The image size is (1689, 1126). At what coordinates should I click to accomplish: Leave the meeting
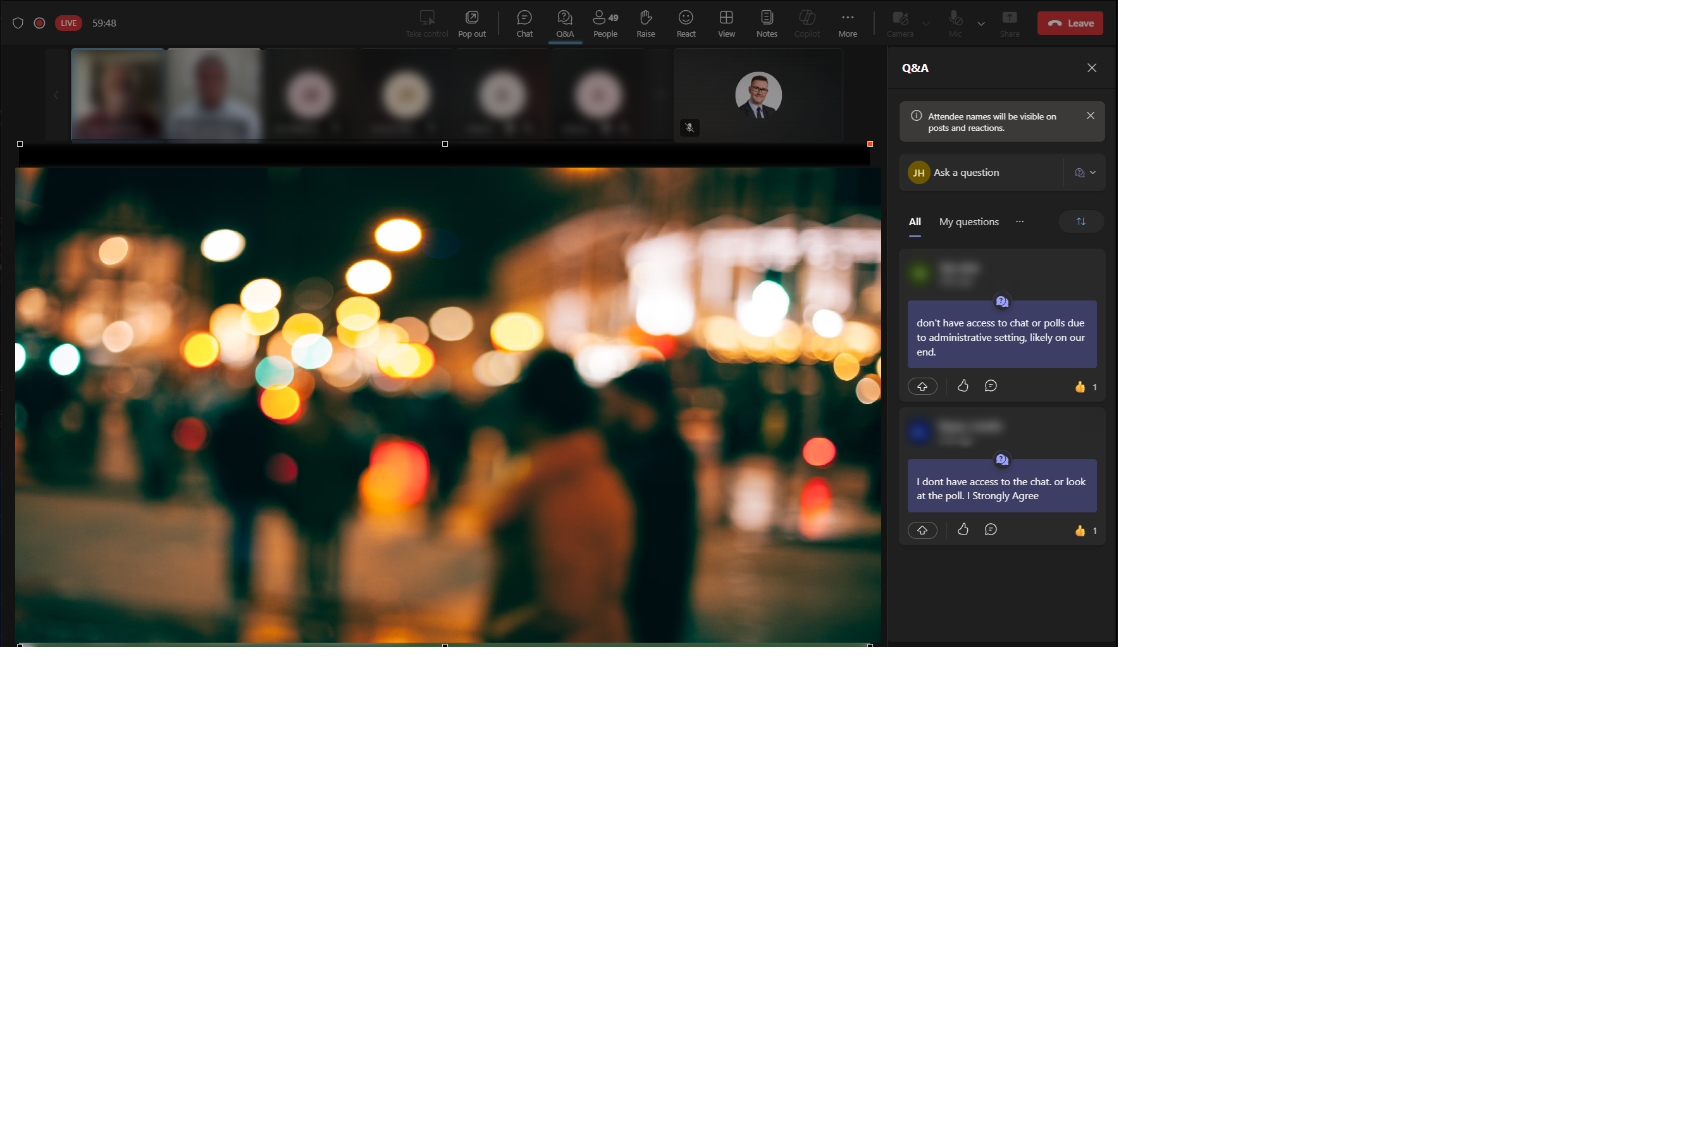pos(1069,23)
